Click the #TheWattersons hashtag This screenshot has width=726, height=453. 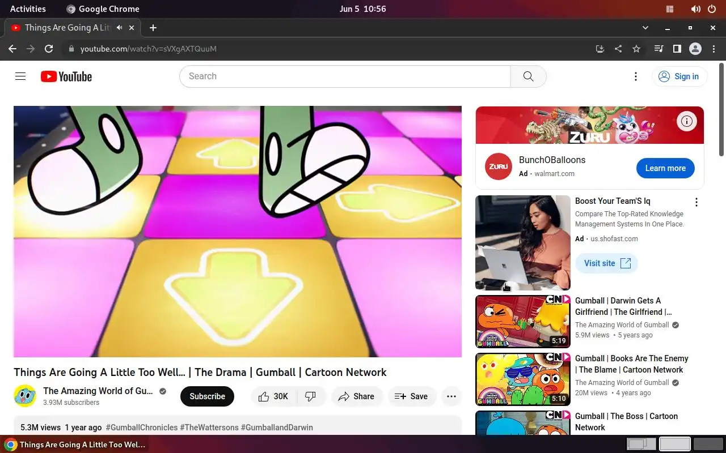point(209,428)
